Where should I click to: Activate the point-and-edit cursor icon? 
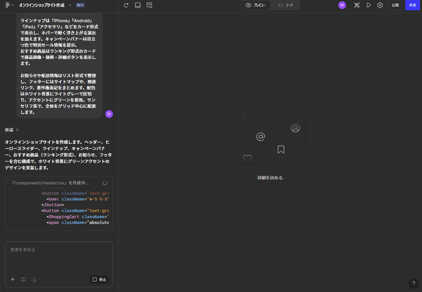pyautogui.click(x=33, y=279)
